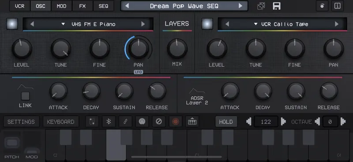Viewport: 353px width, 162px height.
Task: Click the KEYBOARD button
Action: click(x=61, y=122)
